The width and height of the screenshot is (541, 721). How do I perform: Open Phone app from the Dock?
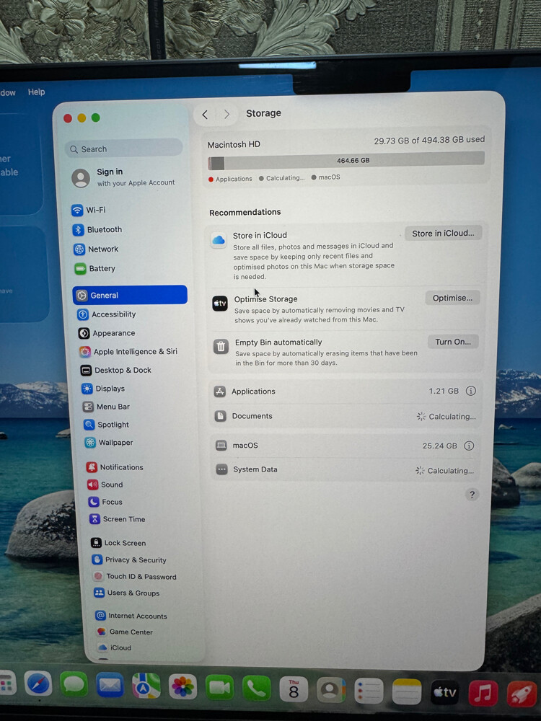click(256, 689)
